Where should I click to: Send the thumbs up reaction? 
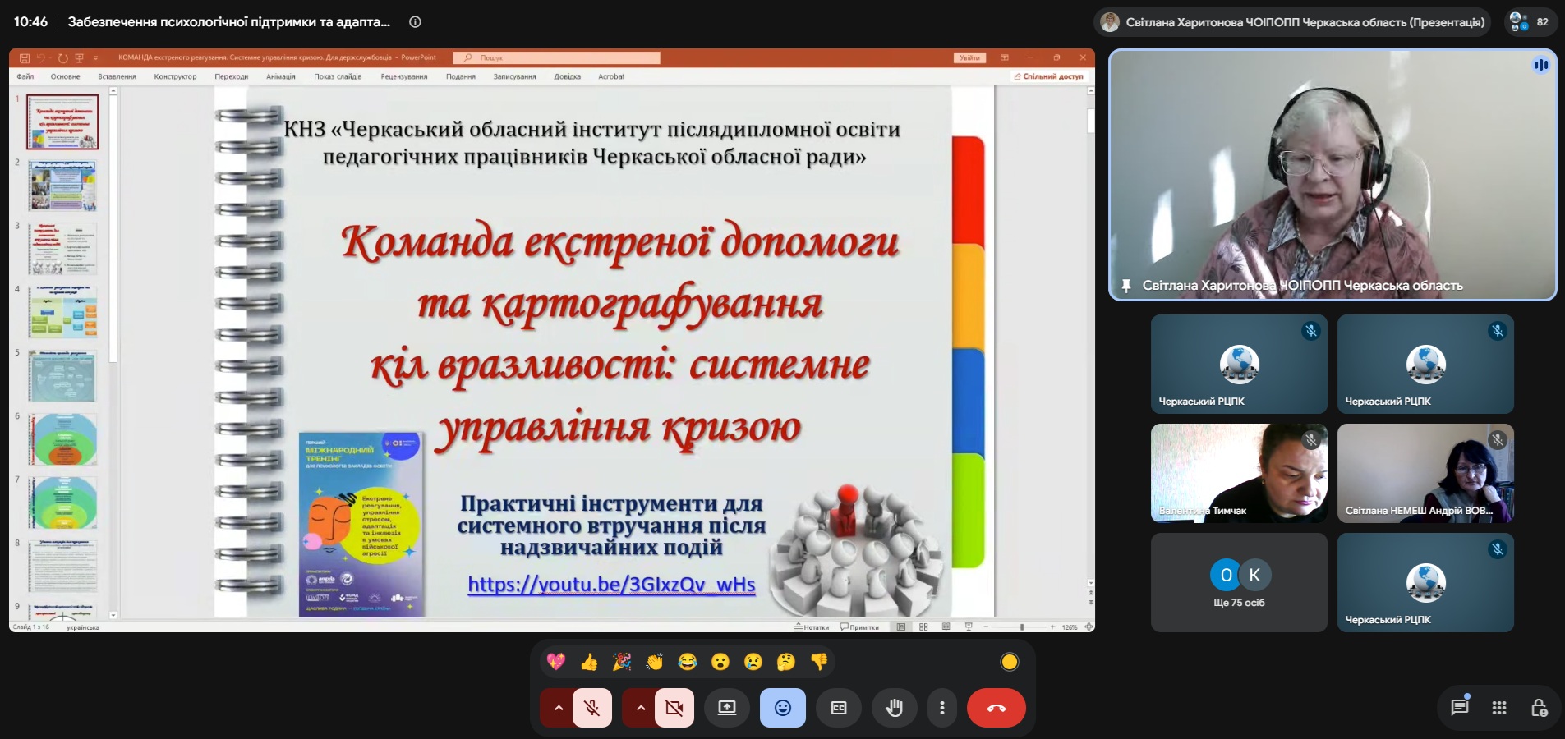(589, 662)
